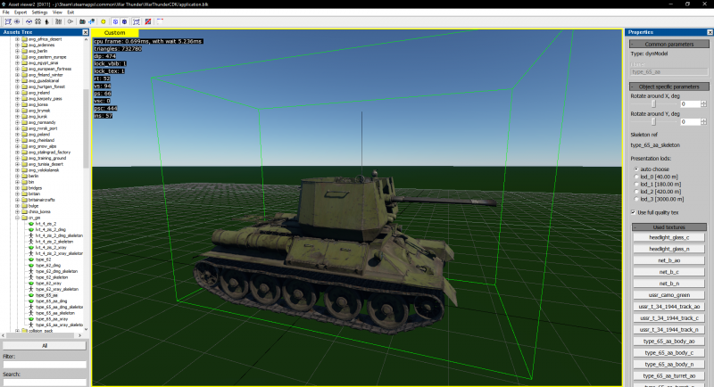Toggle the solid blue box toolbar icon
The width and height of the screenshot is (714, 387).
pyautogui.click(x=124, y=21)
